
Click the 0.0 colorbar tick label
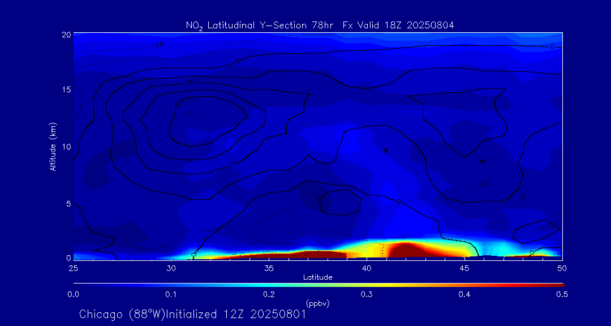point(74,294)
